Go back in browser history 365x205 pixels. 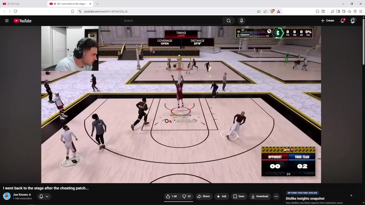point(4,11)
